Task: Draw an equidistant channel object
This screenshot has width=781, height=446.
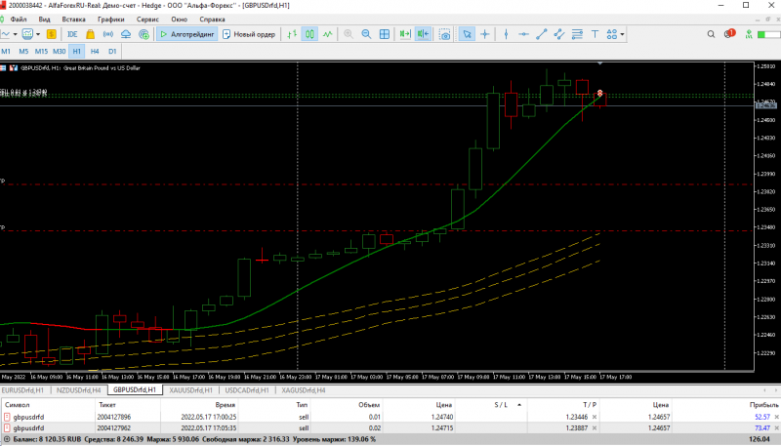Action: click(x=559, y=34)
